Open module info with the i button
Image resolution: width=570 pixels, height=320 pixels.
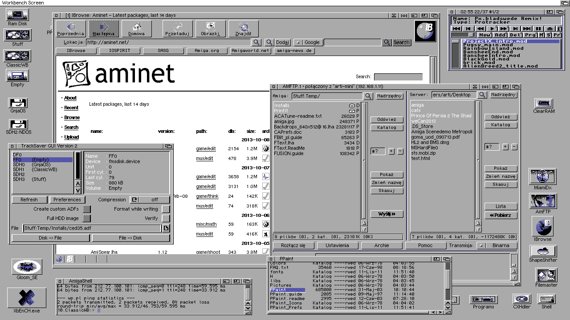coord(558,28)
